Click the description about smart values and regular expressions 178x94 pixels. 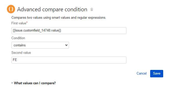(x=59, y=18)
